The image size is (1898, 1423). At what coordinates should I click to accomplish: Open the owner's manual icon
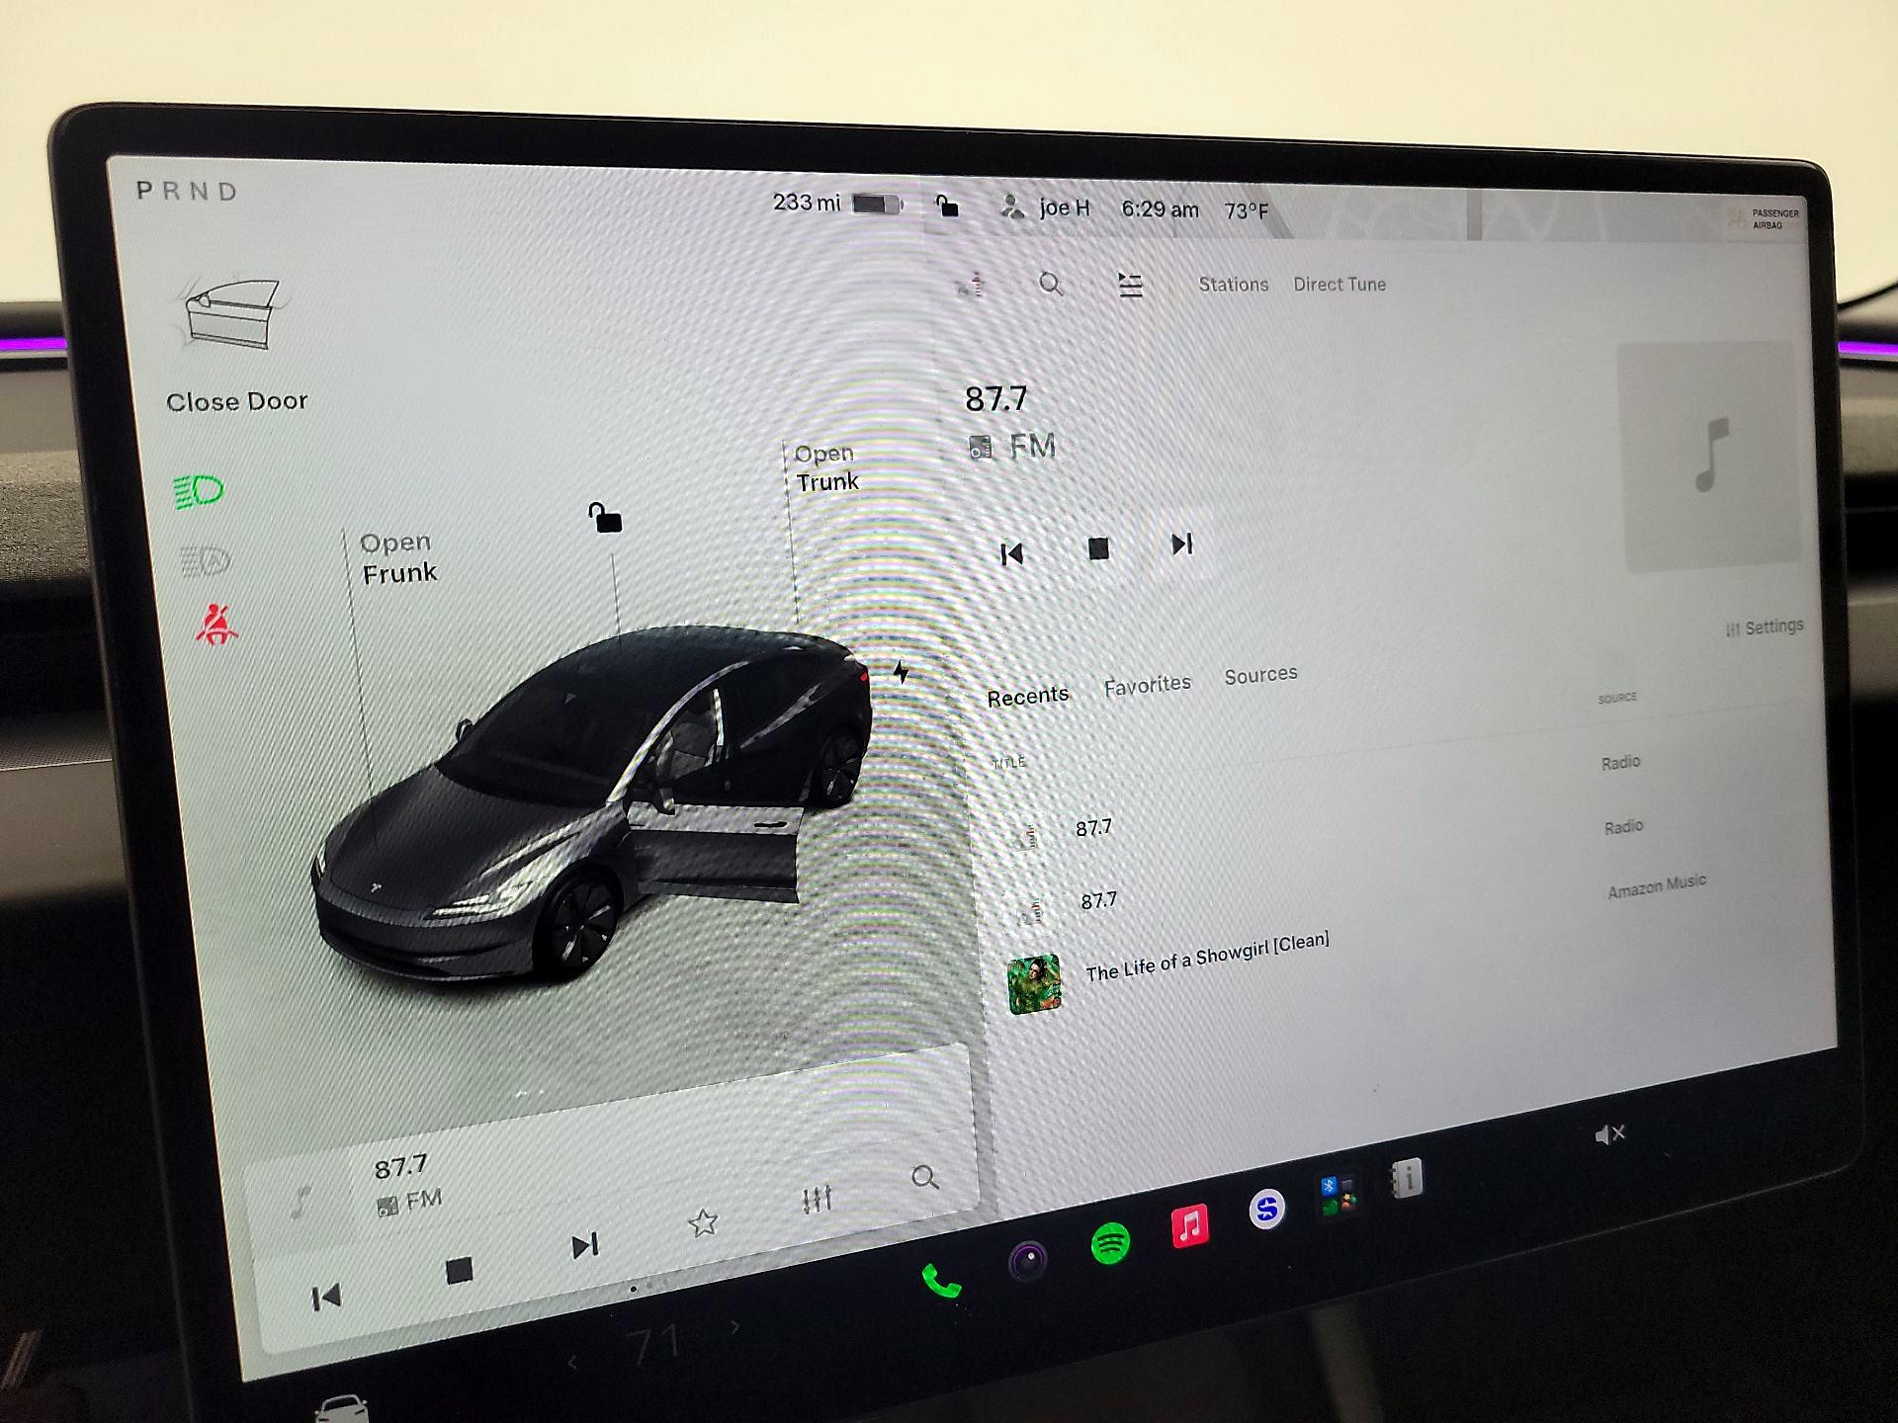(x=1406, y=1178)
